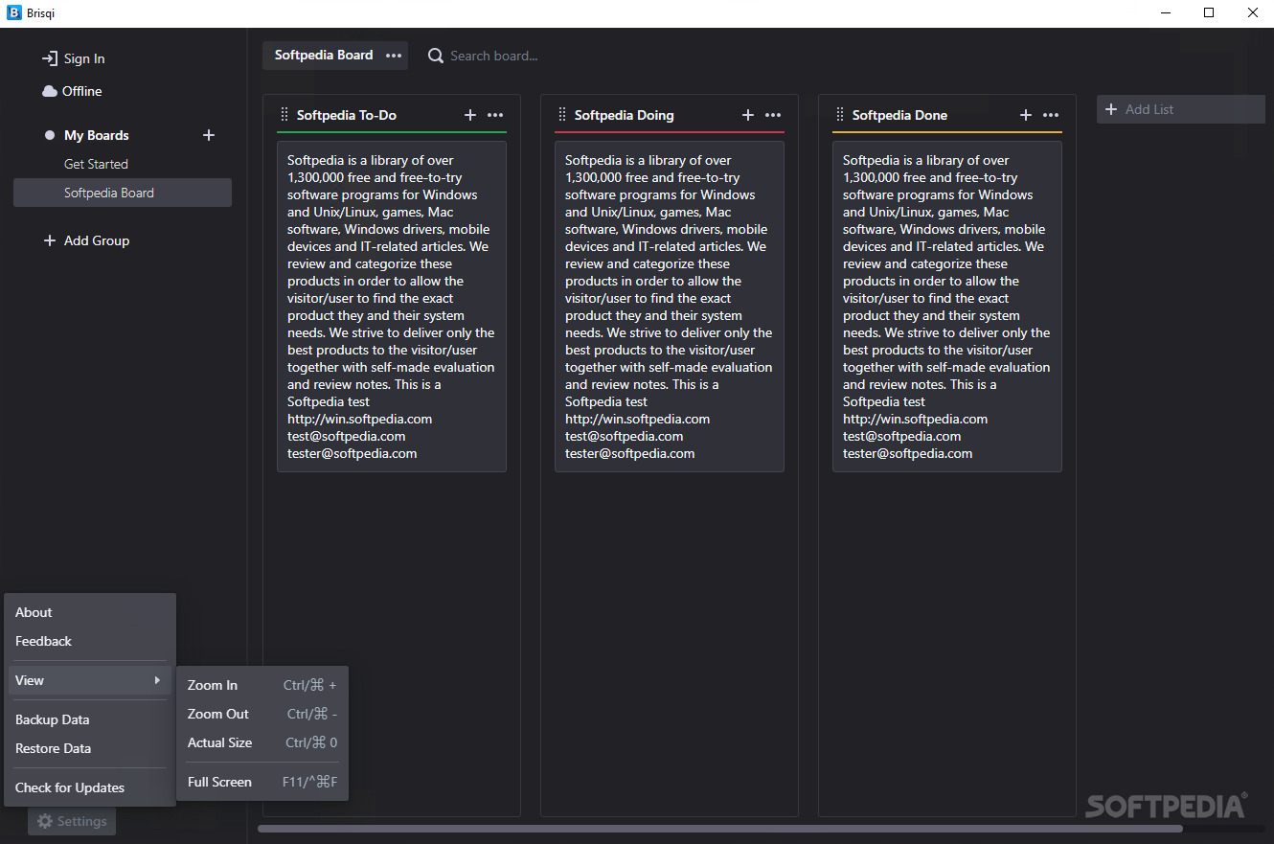
Task: Click the Settings button label
Action: (82, 821)
